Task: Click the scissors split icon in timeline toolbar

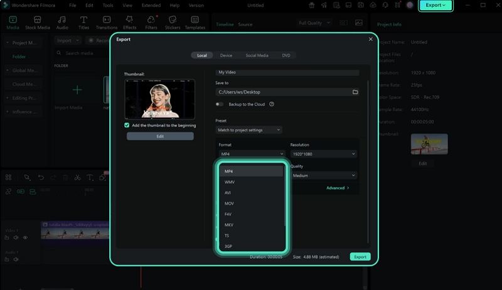Action: pos(77,178)
